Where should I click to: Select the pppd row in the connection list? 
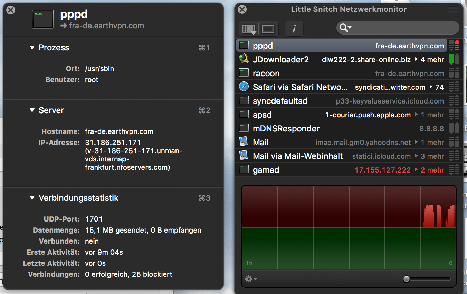click(342, 46)
